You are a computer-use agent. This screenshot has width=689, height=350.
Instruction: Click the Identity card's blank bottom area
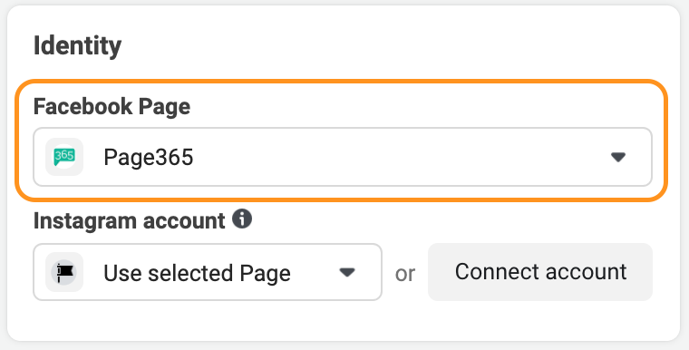(x=343, y=321)
